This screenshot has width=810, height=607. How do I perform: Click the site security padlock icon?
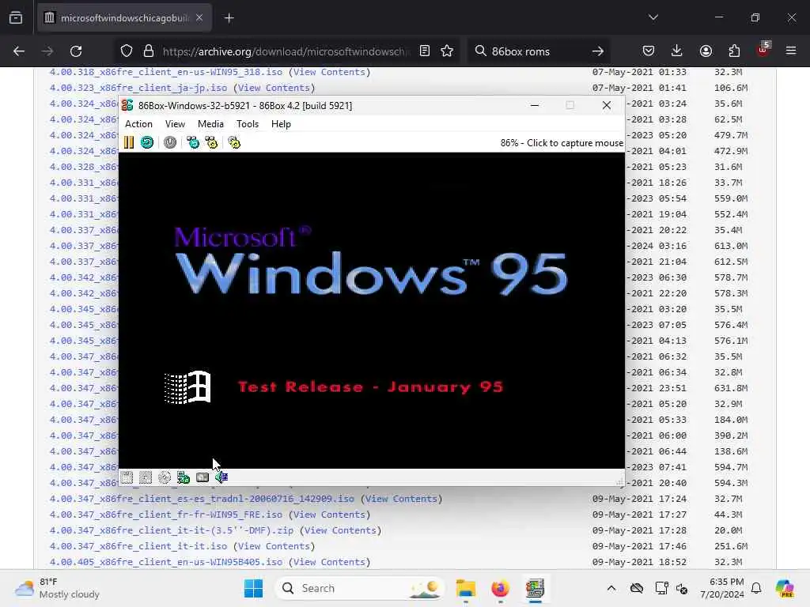pyautogui.click(x=149, y=51)
